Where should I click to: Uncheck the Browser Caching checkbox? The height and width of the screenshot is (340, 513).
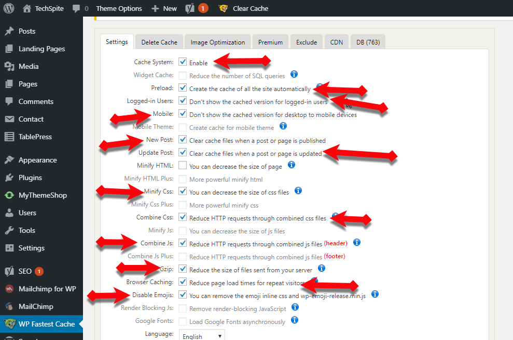tap(183, 282)
